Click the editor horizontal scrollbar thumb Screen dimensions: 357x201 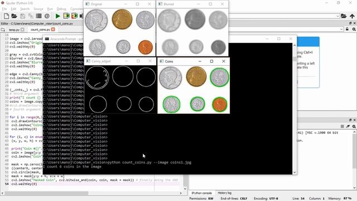pos(46,193)
